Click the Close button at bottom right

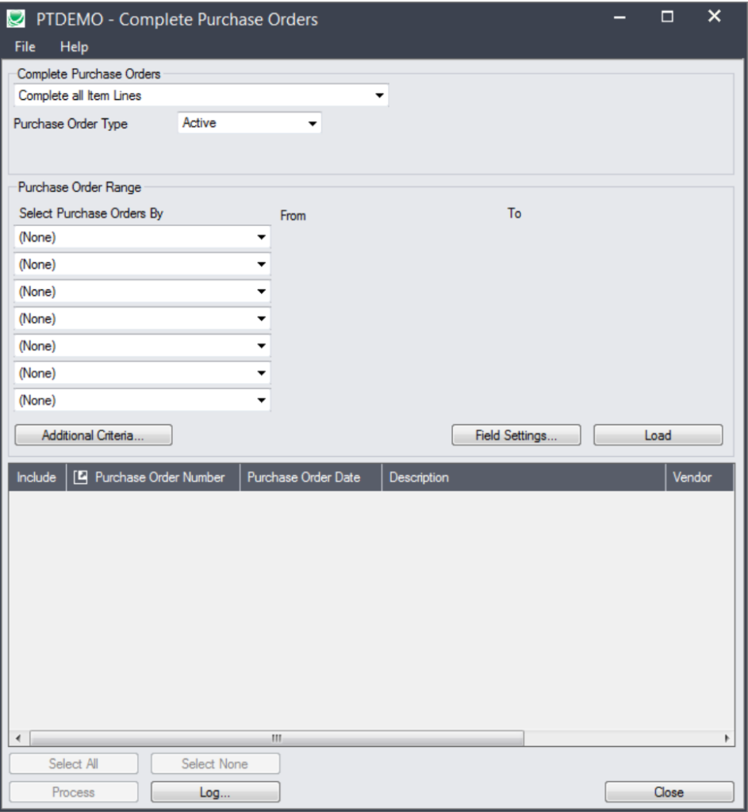pyautogui.click(x=669, y=792)
